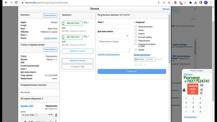Click the browser address bar URL
Screen dimensions: 217x122
[x=46, y=2]
